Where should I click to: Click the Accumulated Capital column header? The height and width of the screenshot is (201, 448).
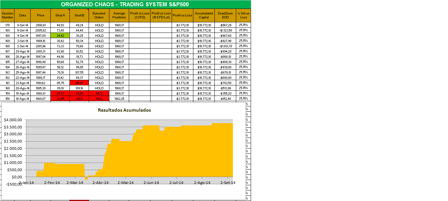[204, 15]
